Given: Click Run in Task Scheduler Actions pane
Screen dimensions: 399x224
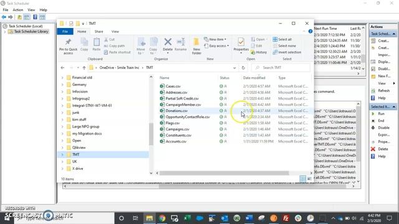Looking at the screenshot, I should [381, 113].
